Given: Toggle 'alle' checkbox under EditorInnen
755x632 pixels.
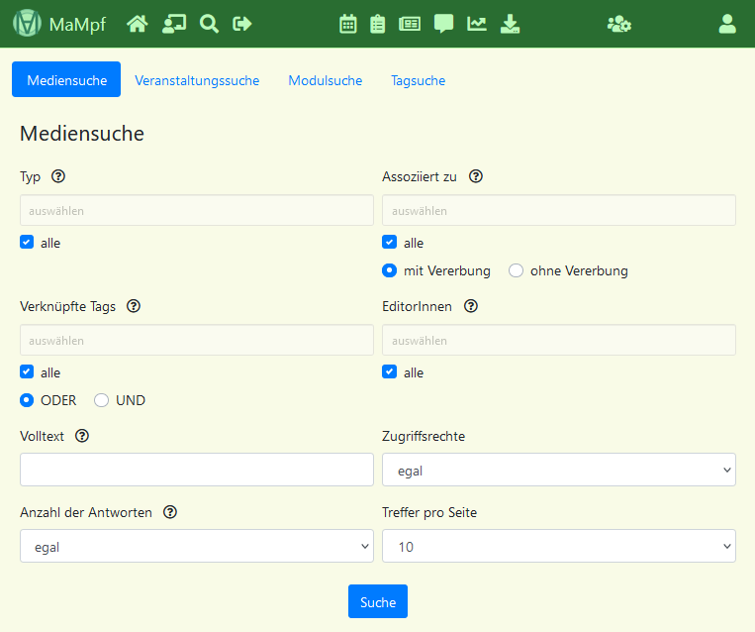Looking at the screenshot, I should click(389, 372).
